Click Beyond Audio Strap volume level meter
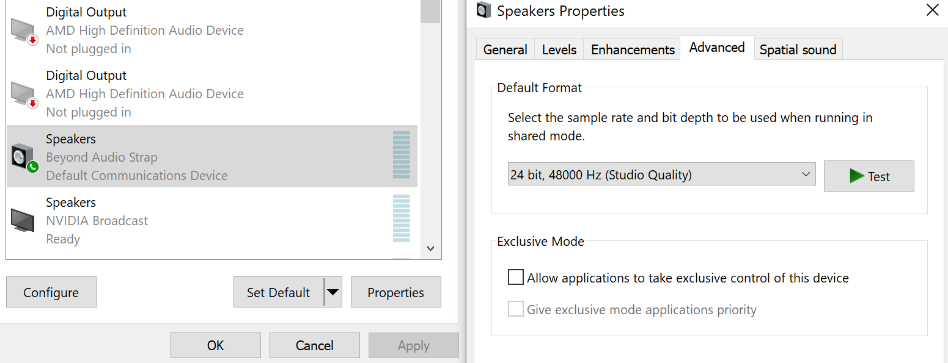The height and width of the screenshot is (363, 948). point(402,155)
